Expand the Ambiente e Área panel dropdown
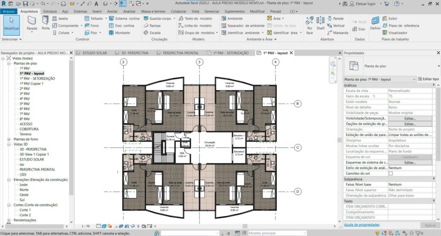The image size is (441, 236). (261, 39)
